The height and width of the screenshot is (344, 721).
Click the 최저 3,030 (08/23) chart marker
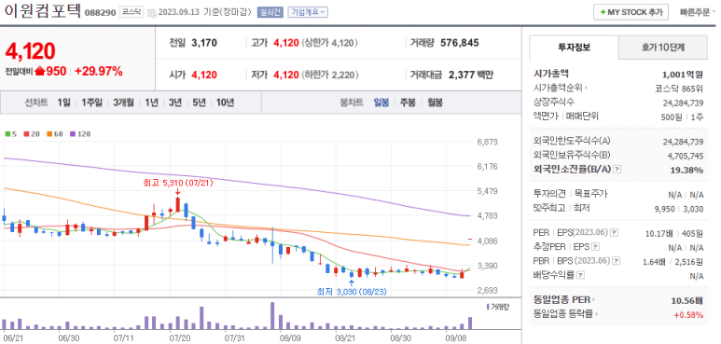tap(353, 292)
